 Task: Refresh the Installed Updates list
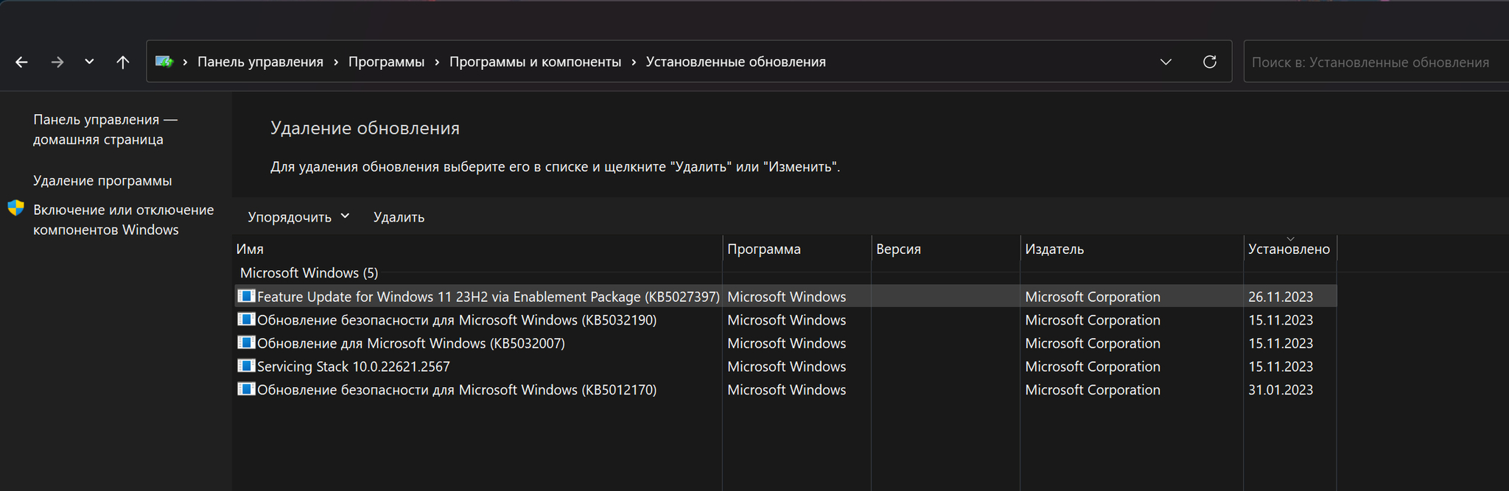click(1210, 62)
